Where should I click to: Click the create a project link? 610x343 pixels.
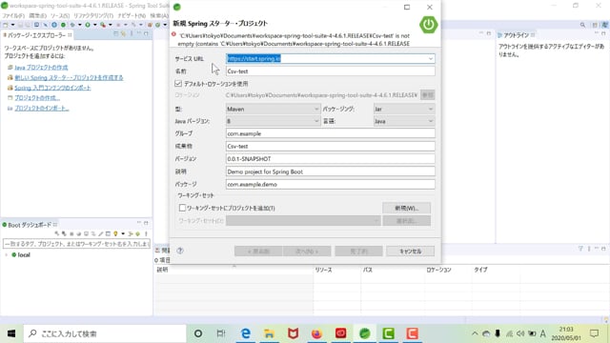click(x=37, y=97)
